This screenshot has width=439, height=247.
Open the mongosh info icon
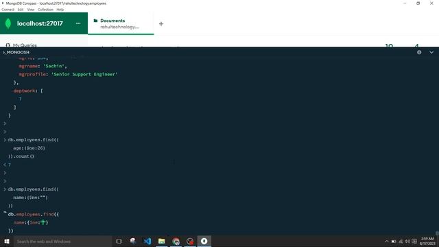(x=419, y=52)
